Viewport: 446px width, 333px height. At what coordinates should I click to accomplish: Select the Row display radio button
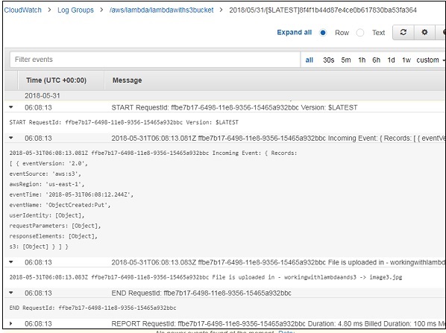(x=323, y=33)
